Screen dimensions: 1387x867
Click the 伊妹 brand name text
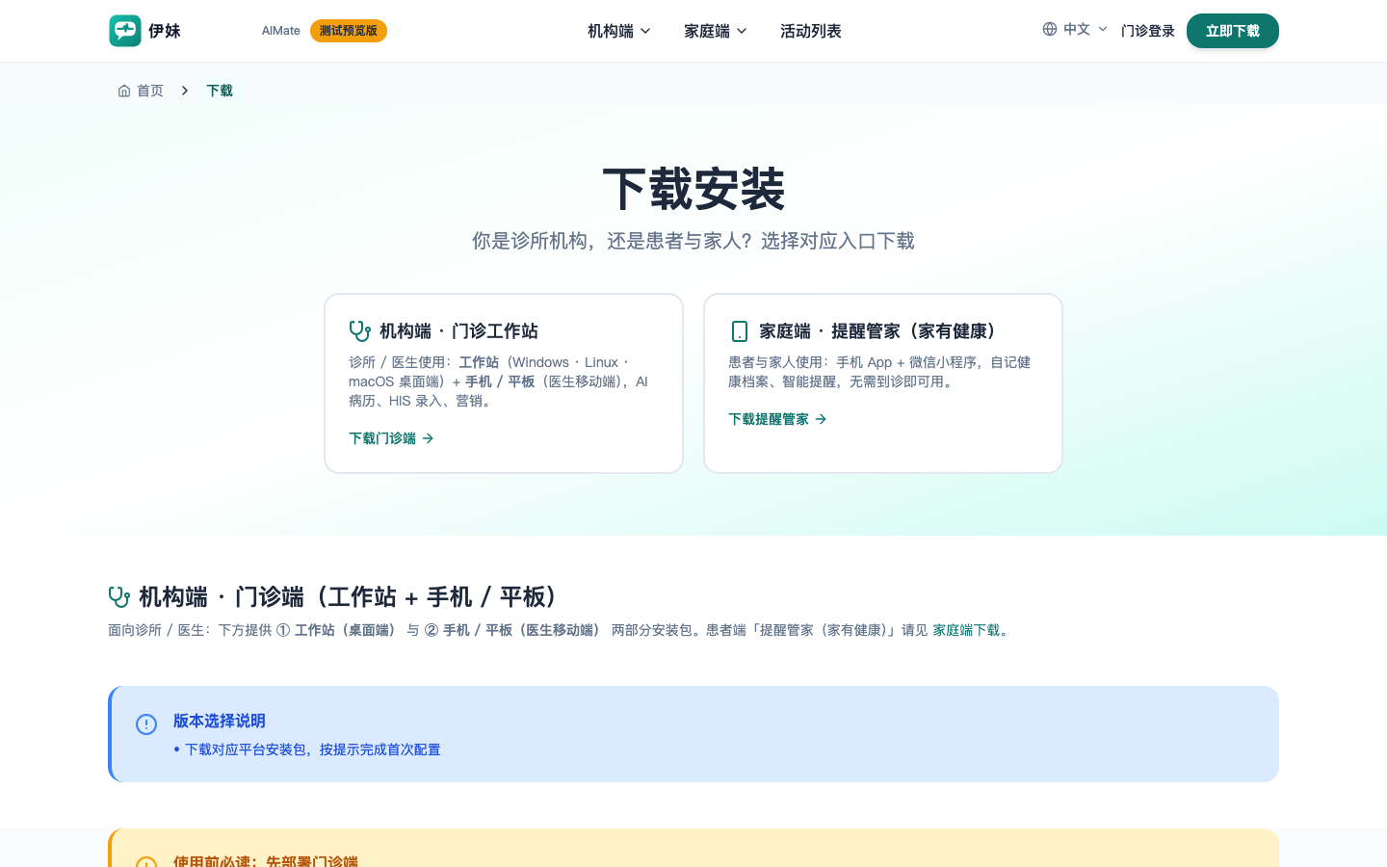pyautogui.click(x=165, y=31)
